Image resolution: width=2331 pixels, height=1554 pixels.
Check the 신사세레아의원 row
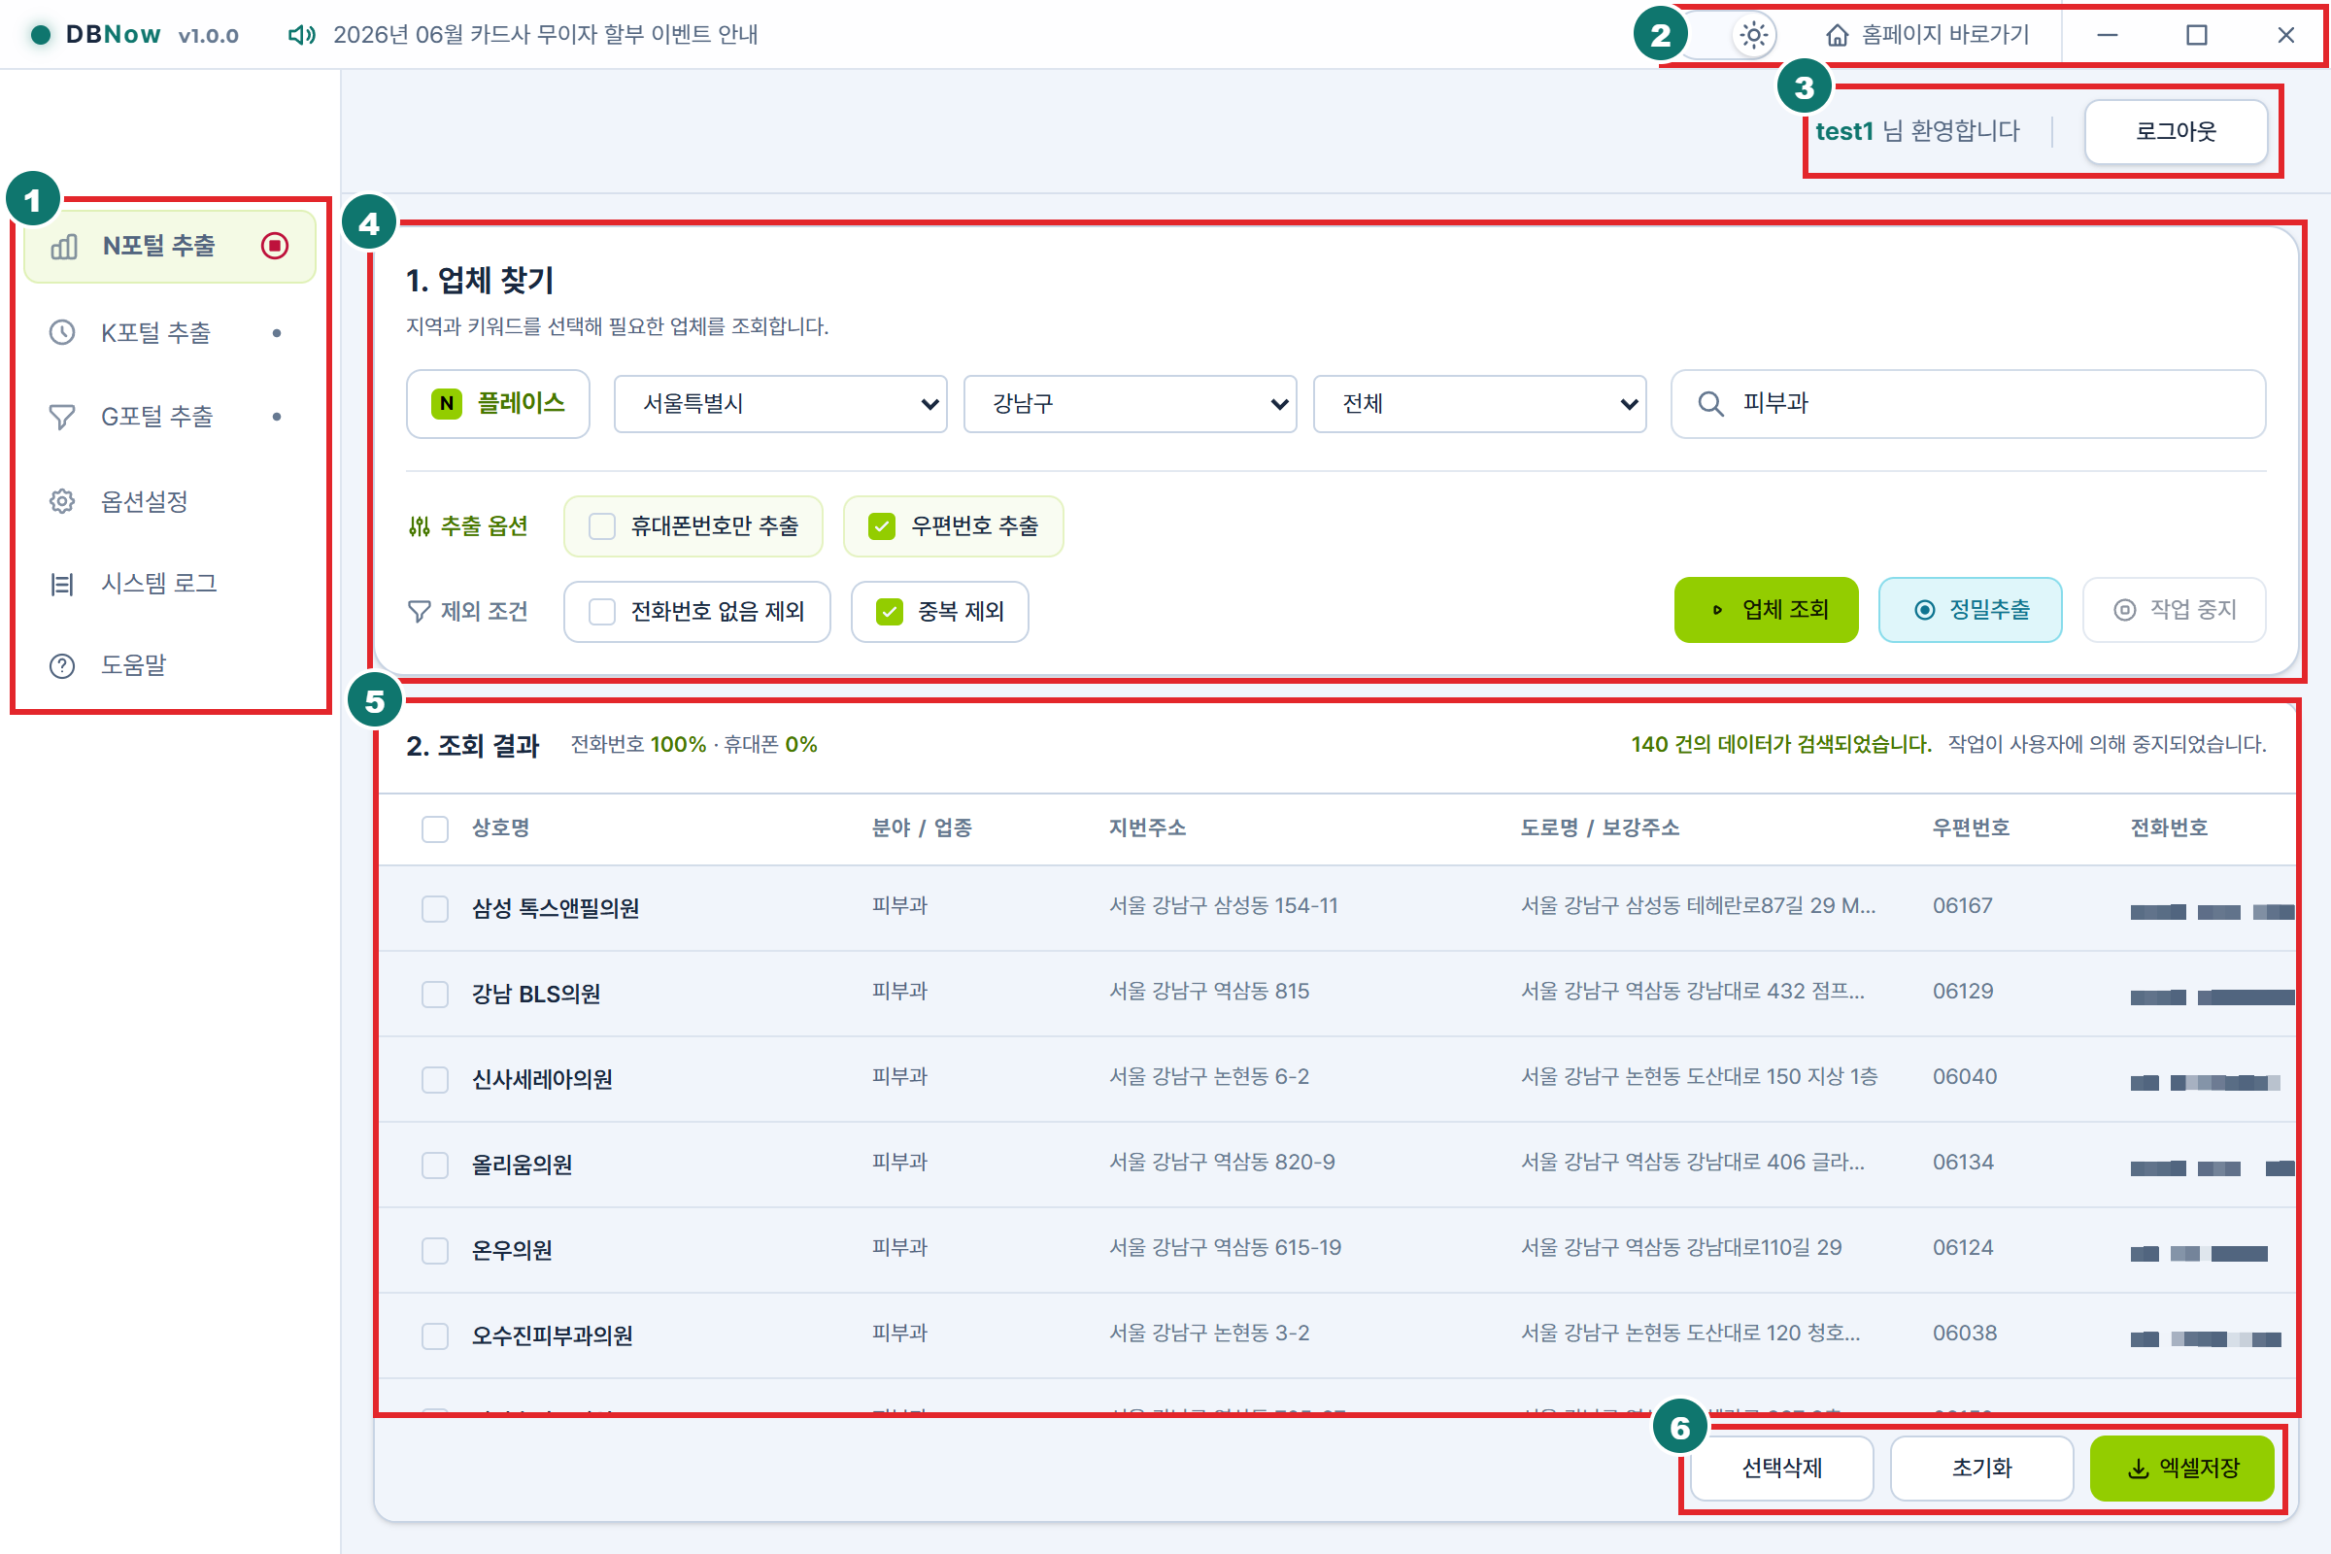pos(435,1079)
